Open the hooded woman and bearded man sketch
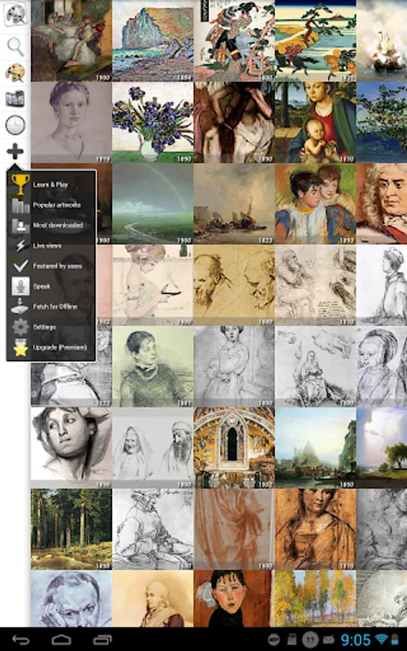Viewport: 407px width, 651px height. [153, 448]
